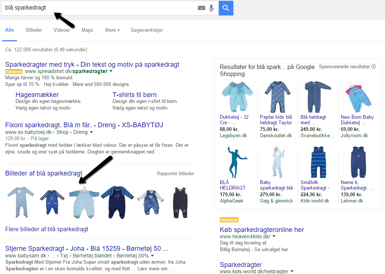Image resolution: width=385 pixels, height=274 pixels.
Task: Select the Alle results tab
Action: pos(10,30)
